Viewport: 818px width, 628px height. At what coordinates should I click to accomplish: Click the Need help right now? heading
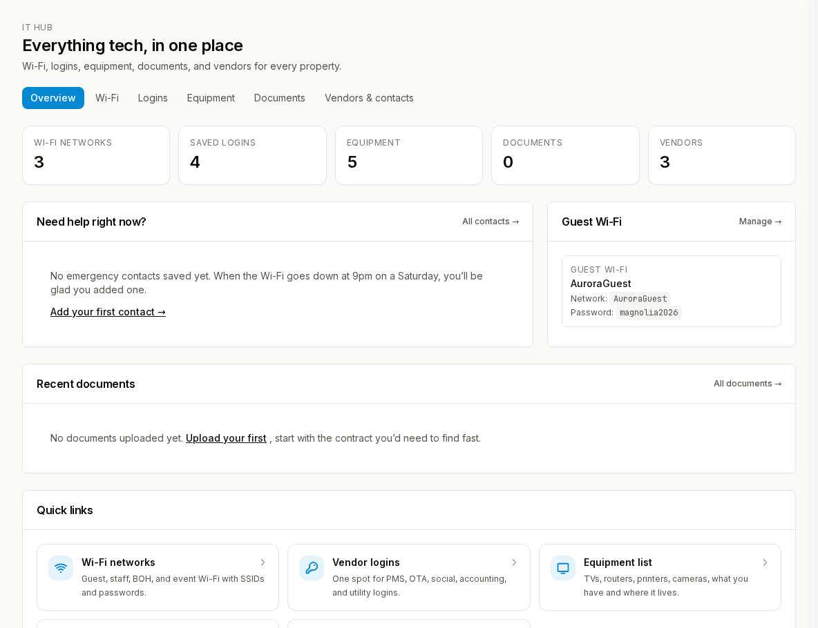click(91, 222)
